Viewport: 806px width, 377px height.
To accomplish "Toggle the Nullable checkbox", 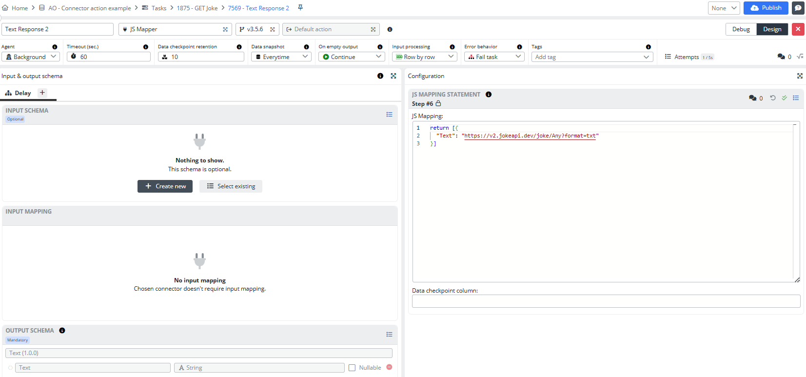I will point(352,368).
